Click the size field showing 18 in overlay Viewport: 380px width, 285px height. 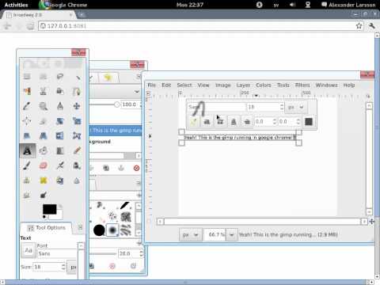(x=263, y=107)
